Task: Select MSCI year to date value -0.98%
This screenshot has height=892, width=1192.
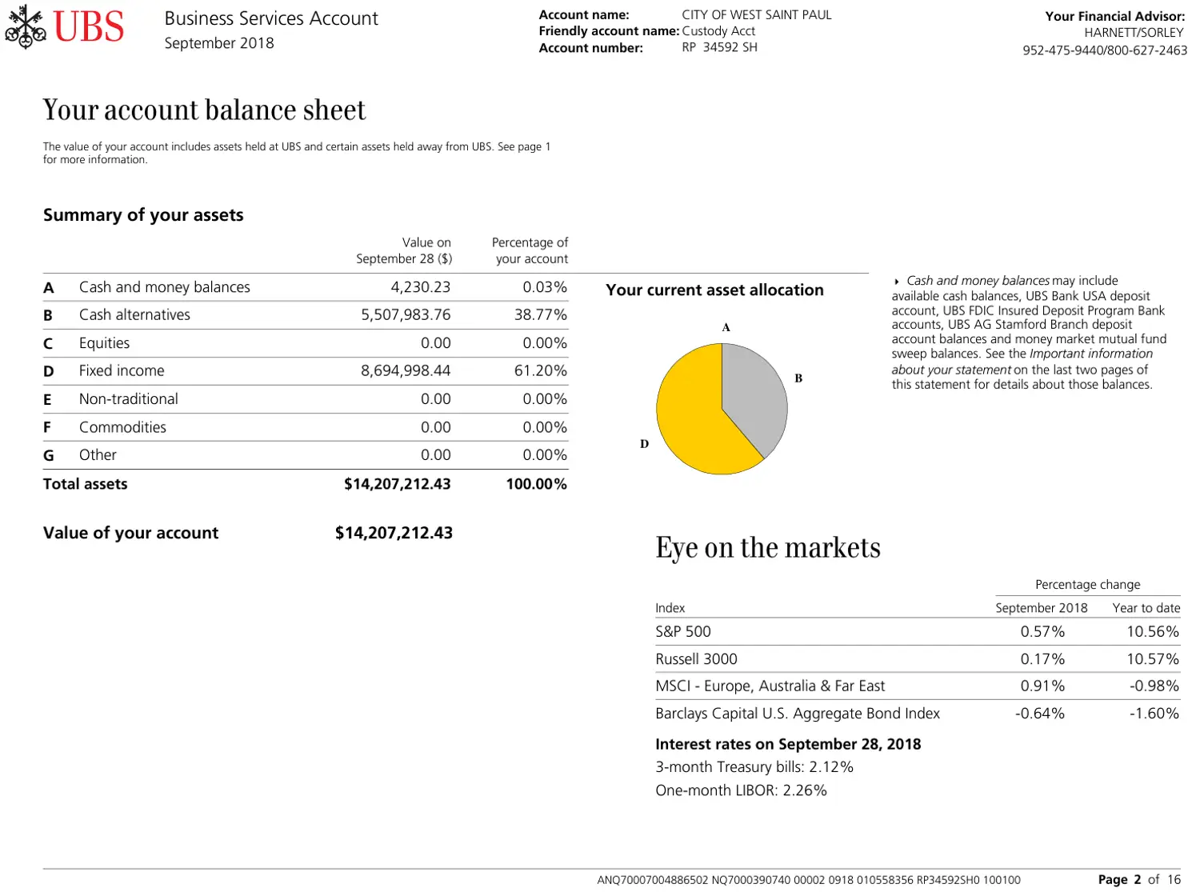Action: (1154, 686)
